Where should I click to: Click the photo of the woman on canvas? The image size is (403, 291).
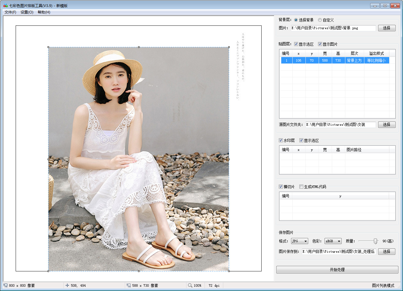(x=139, y=159)
